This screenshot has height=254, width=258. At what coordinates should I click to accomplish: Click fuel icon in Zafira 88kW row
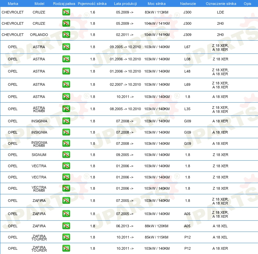click(x=66, y=226)
